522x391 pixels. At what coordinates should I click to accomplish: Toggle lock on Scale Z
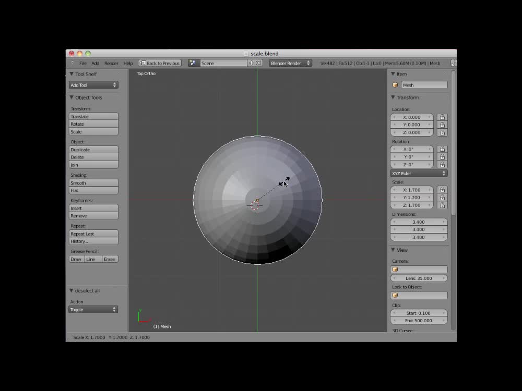442,205
